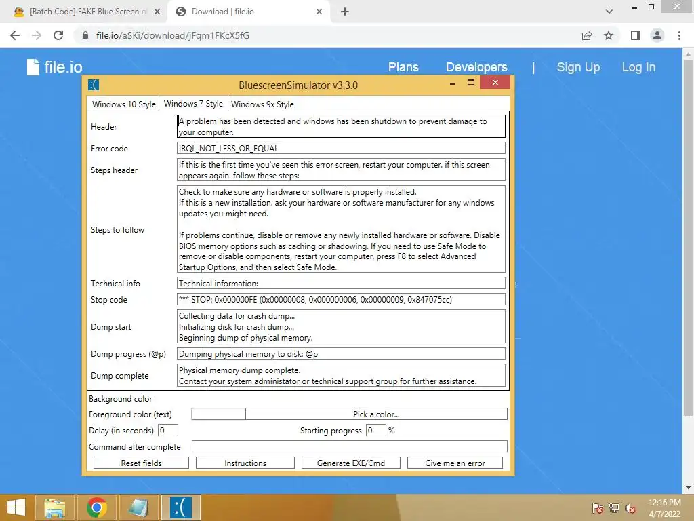Focus the Dump progress (@p) field
Viewport: 694px width, 521px height.
[341, 353]
